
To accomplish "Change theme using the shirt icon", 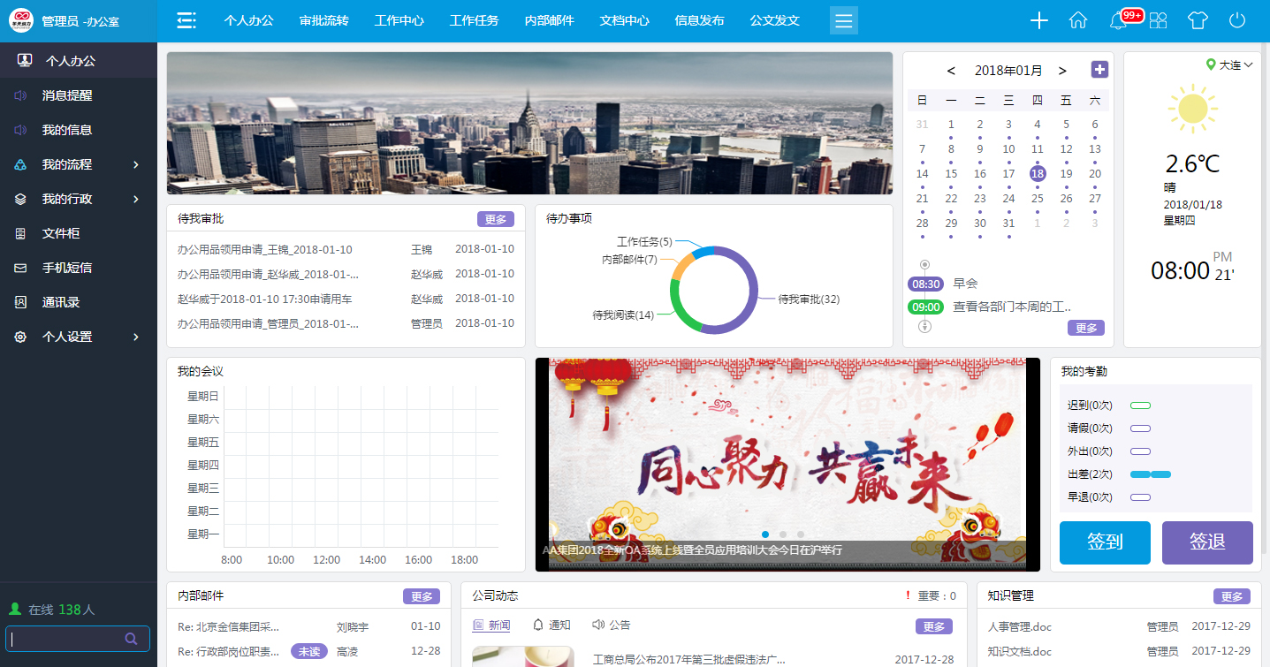I will [1197, 19].
